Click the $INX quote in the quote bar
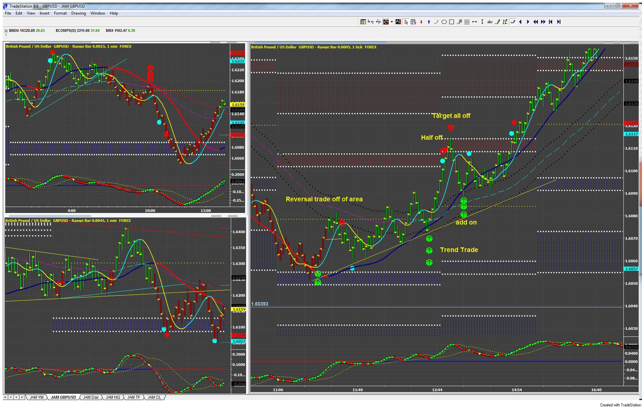 (x=120, y=30)
